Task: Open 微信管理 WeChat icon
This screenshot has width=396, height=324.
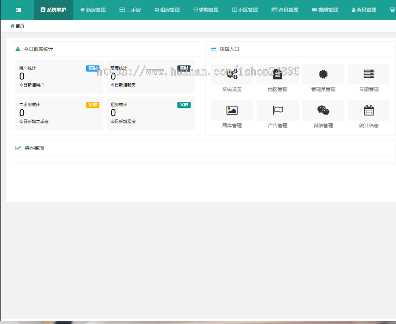Action: click(323, 110)
